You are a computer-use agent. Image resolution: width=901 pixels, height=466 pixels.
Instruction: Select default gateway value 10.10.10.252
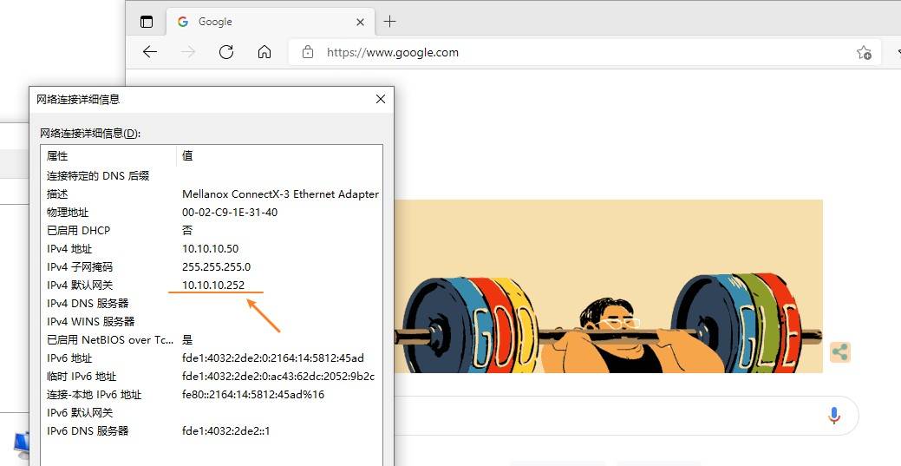coord(213,285)
